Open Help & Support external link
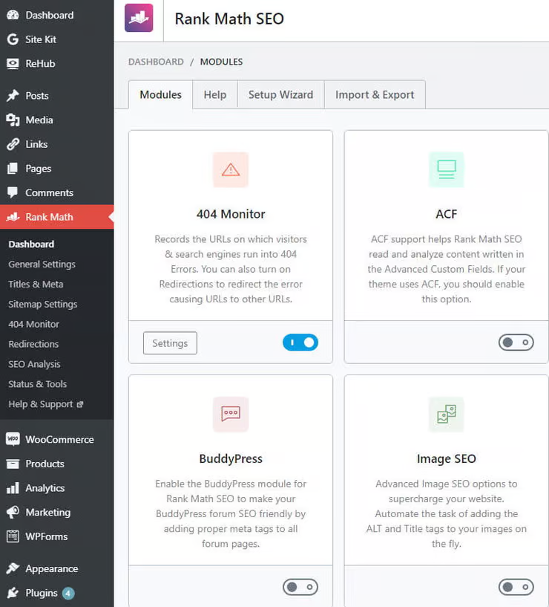The image size is (549, 607). click(x=45, y=404)
